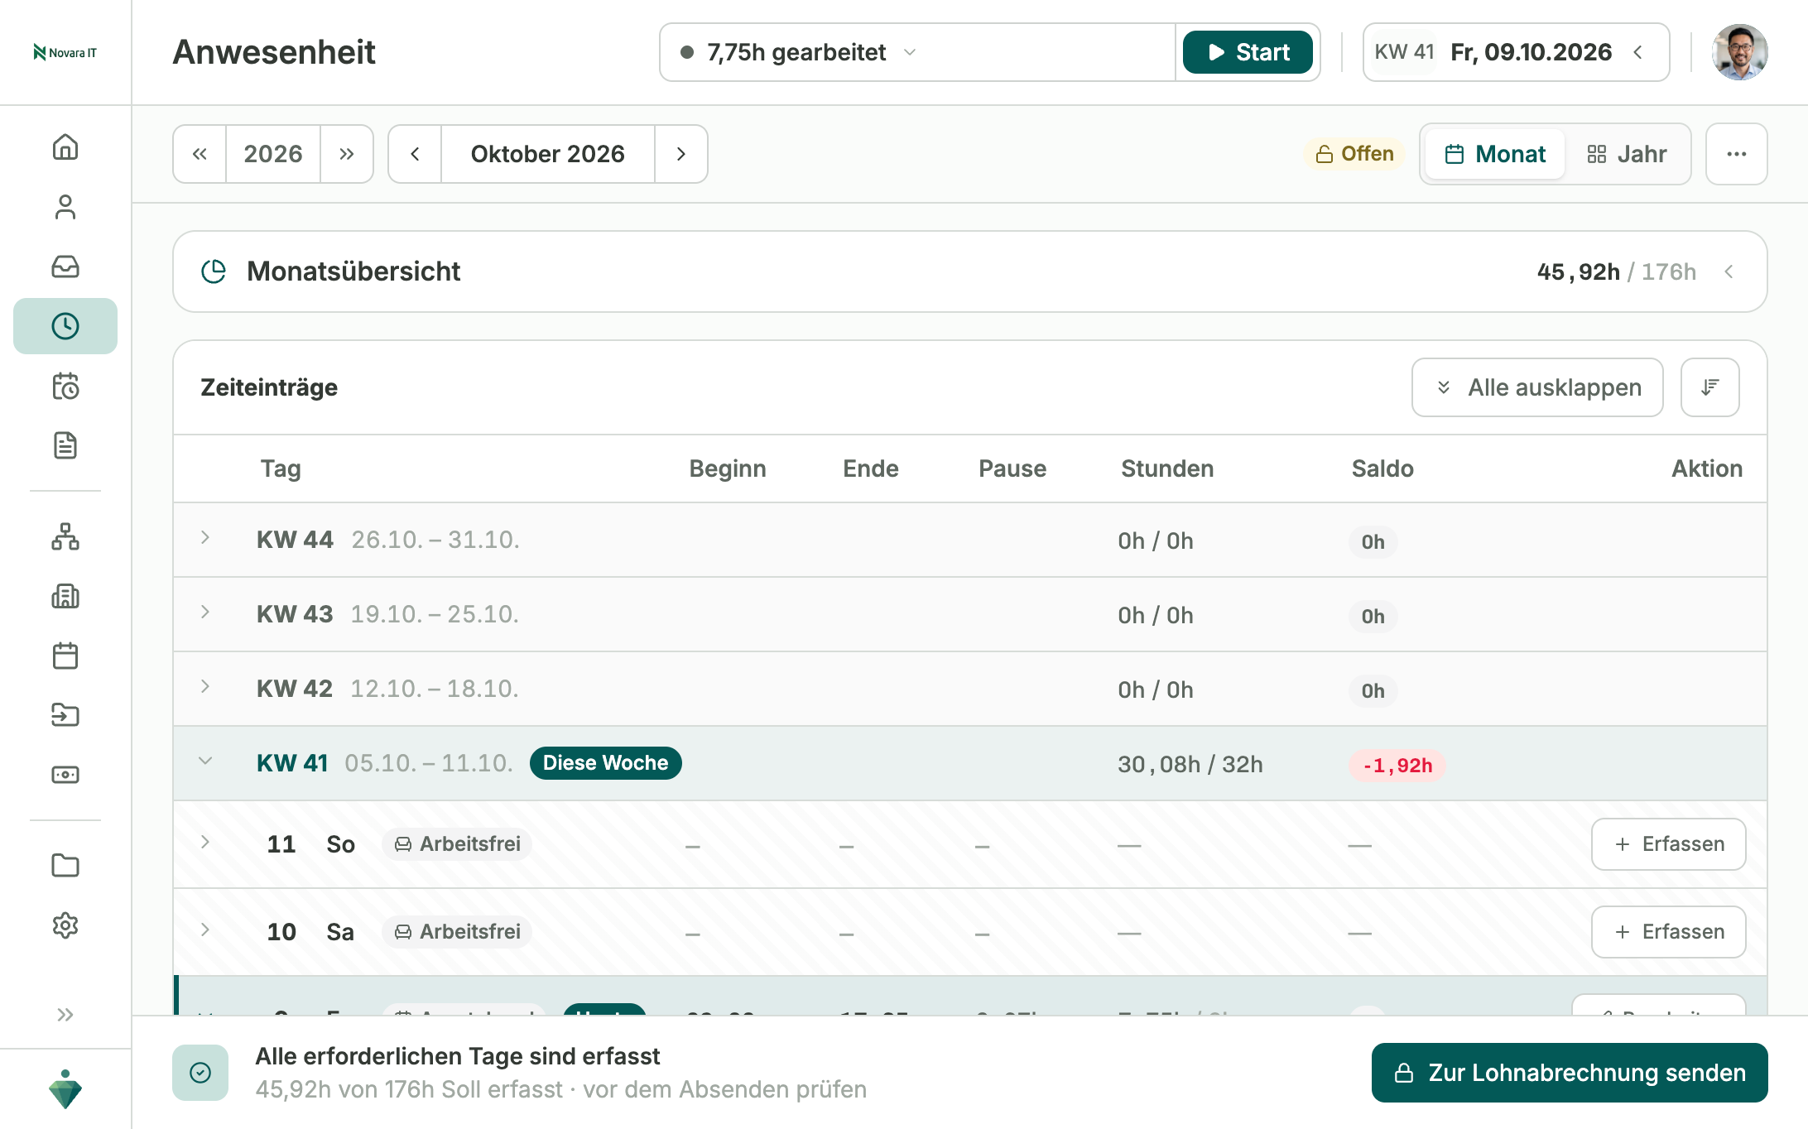Go to previous month

click(416, 154)
